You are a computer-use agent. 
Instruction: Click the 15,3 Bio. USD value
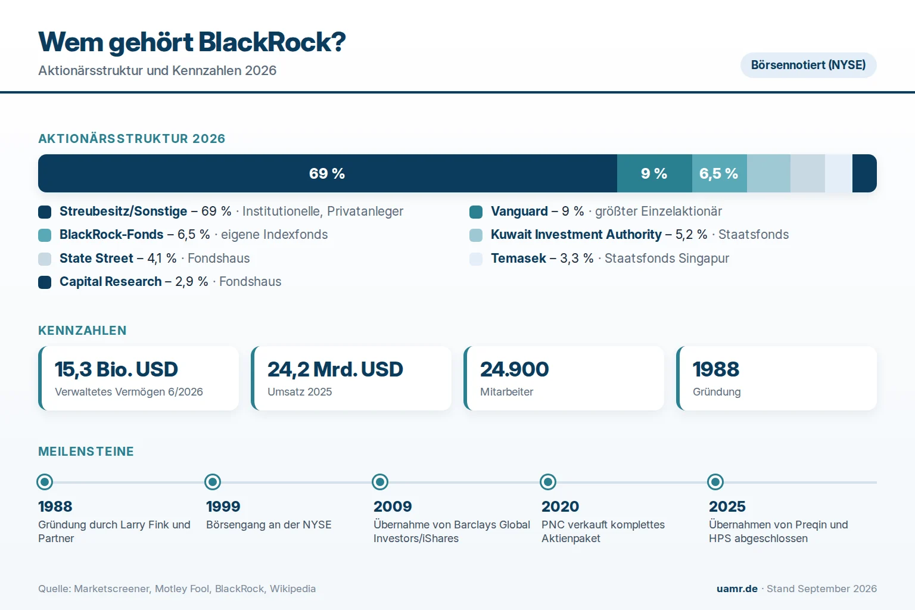[x=116, y=369]
